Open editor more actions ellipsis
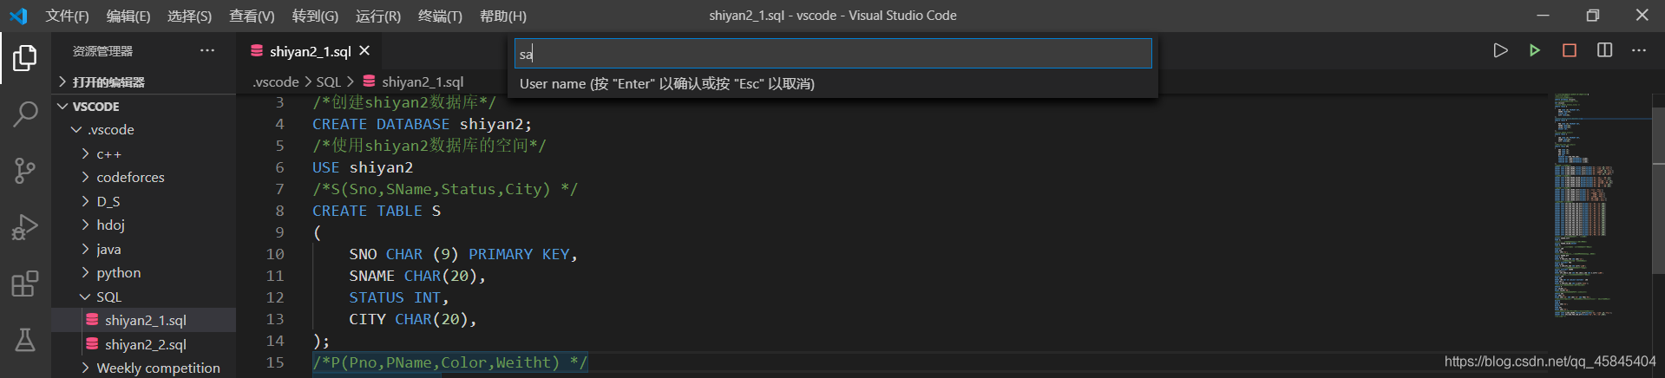 tap(1639, 50)
